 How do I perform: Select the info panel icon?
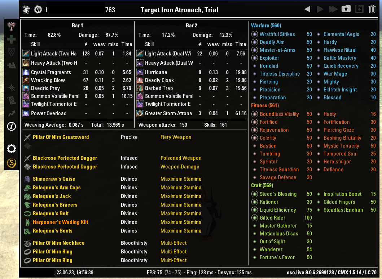12,126
